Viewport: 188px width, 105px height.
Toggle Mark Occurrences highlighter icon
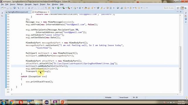[x=101, y=8]
